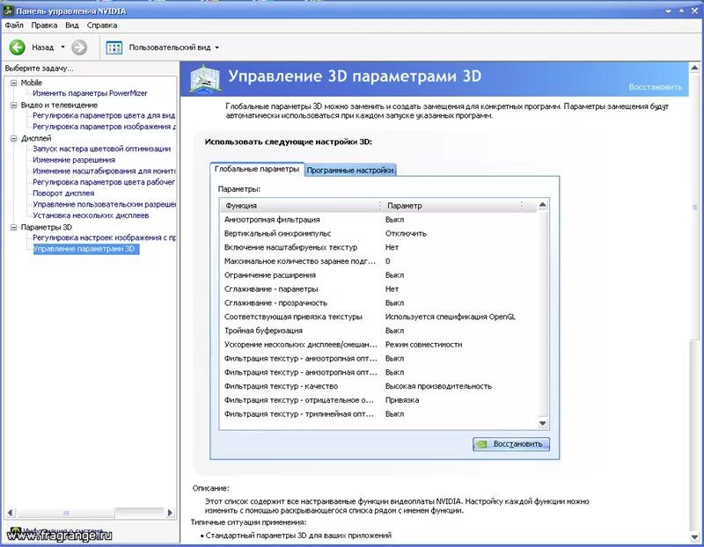Open Изменить параметры PowerMizer
The width and height of the screenshot is (704, 547).
[x=90, y=93]
